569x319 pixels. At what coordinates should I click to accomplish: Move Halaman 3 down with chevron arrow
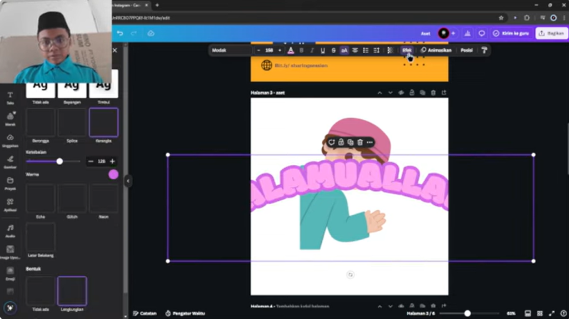pyautogui.click(x=390, y=93)
